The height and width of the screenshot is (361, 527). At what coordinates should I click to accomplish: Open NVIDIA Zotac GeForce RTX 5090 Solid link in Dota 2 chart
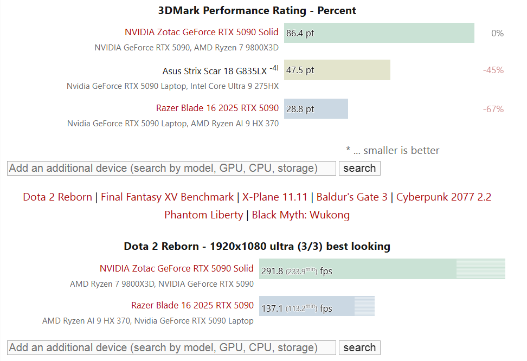(176, 268)
